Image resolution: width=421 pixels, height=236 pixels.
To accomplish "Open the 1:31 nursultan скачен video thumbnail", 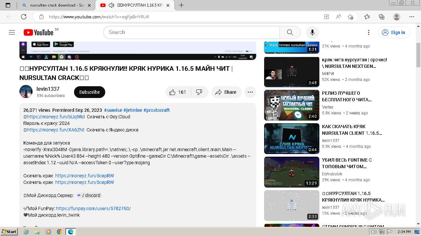I will 292,48.
